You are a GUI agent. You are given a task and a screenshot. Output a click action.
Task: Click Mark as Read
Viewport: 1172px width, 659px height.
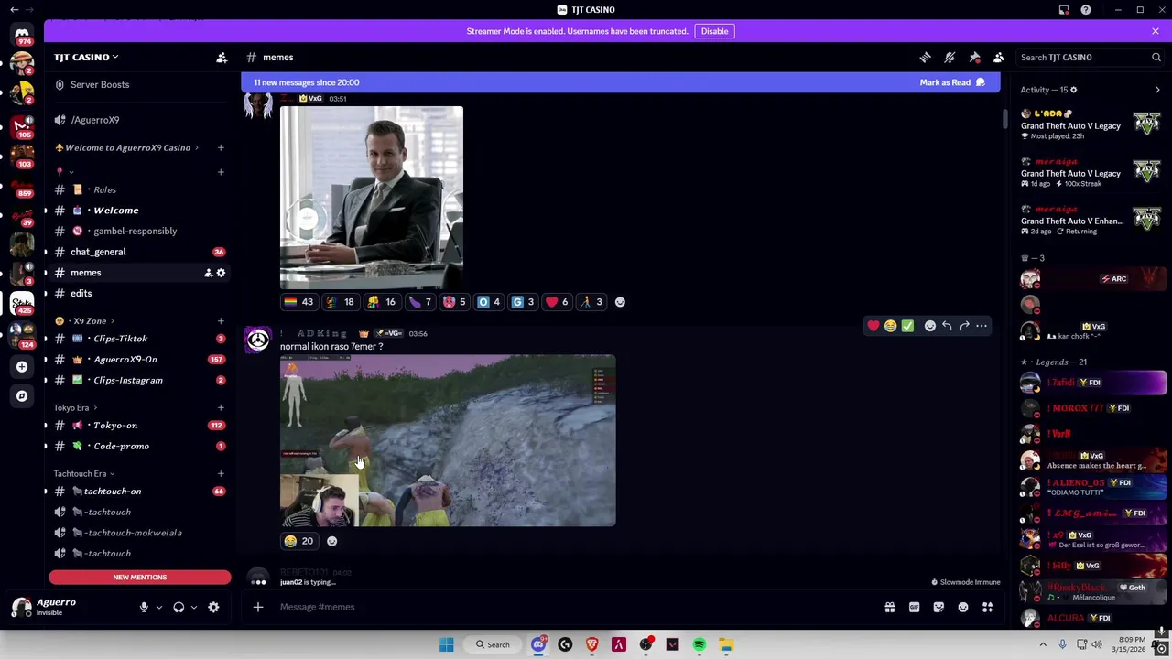point(952,82)
